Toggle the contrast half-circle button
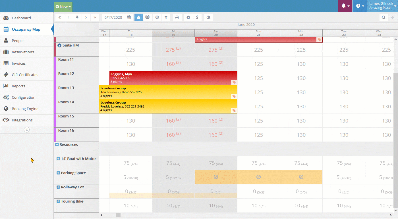The height and width of the screenshot is (219, 398). (x=208, y=17)
